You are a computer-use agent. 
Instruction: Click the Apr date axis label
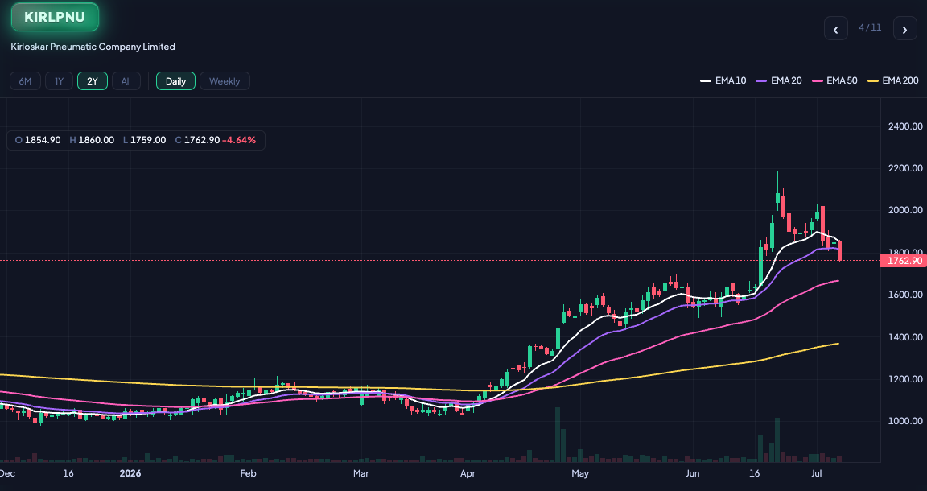(x=468, y=473)
